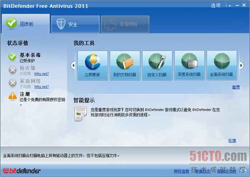Viewport: 250px width, 177px height.
Task: Open the 家庭网络 tab
Action: [x=125, y=24]
